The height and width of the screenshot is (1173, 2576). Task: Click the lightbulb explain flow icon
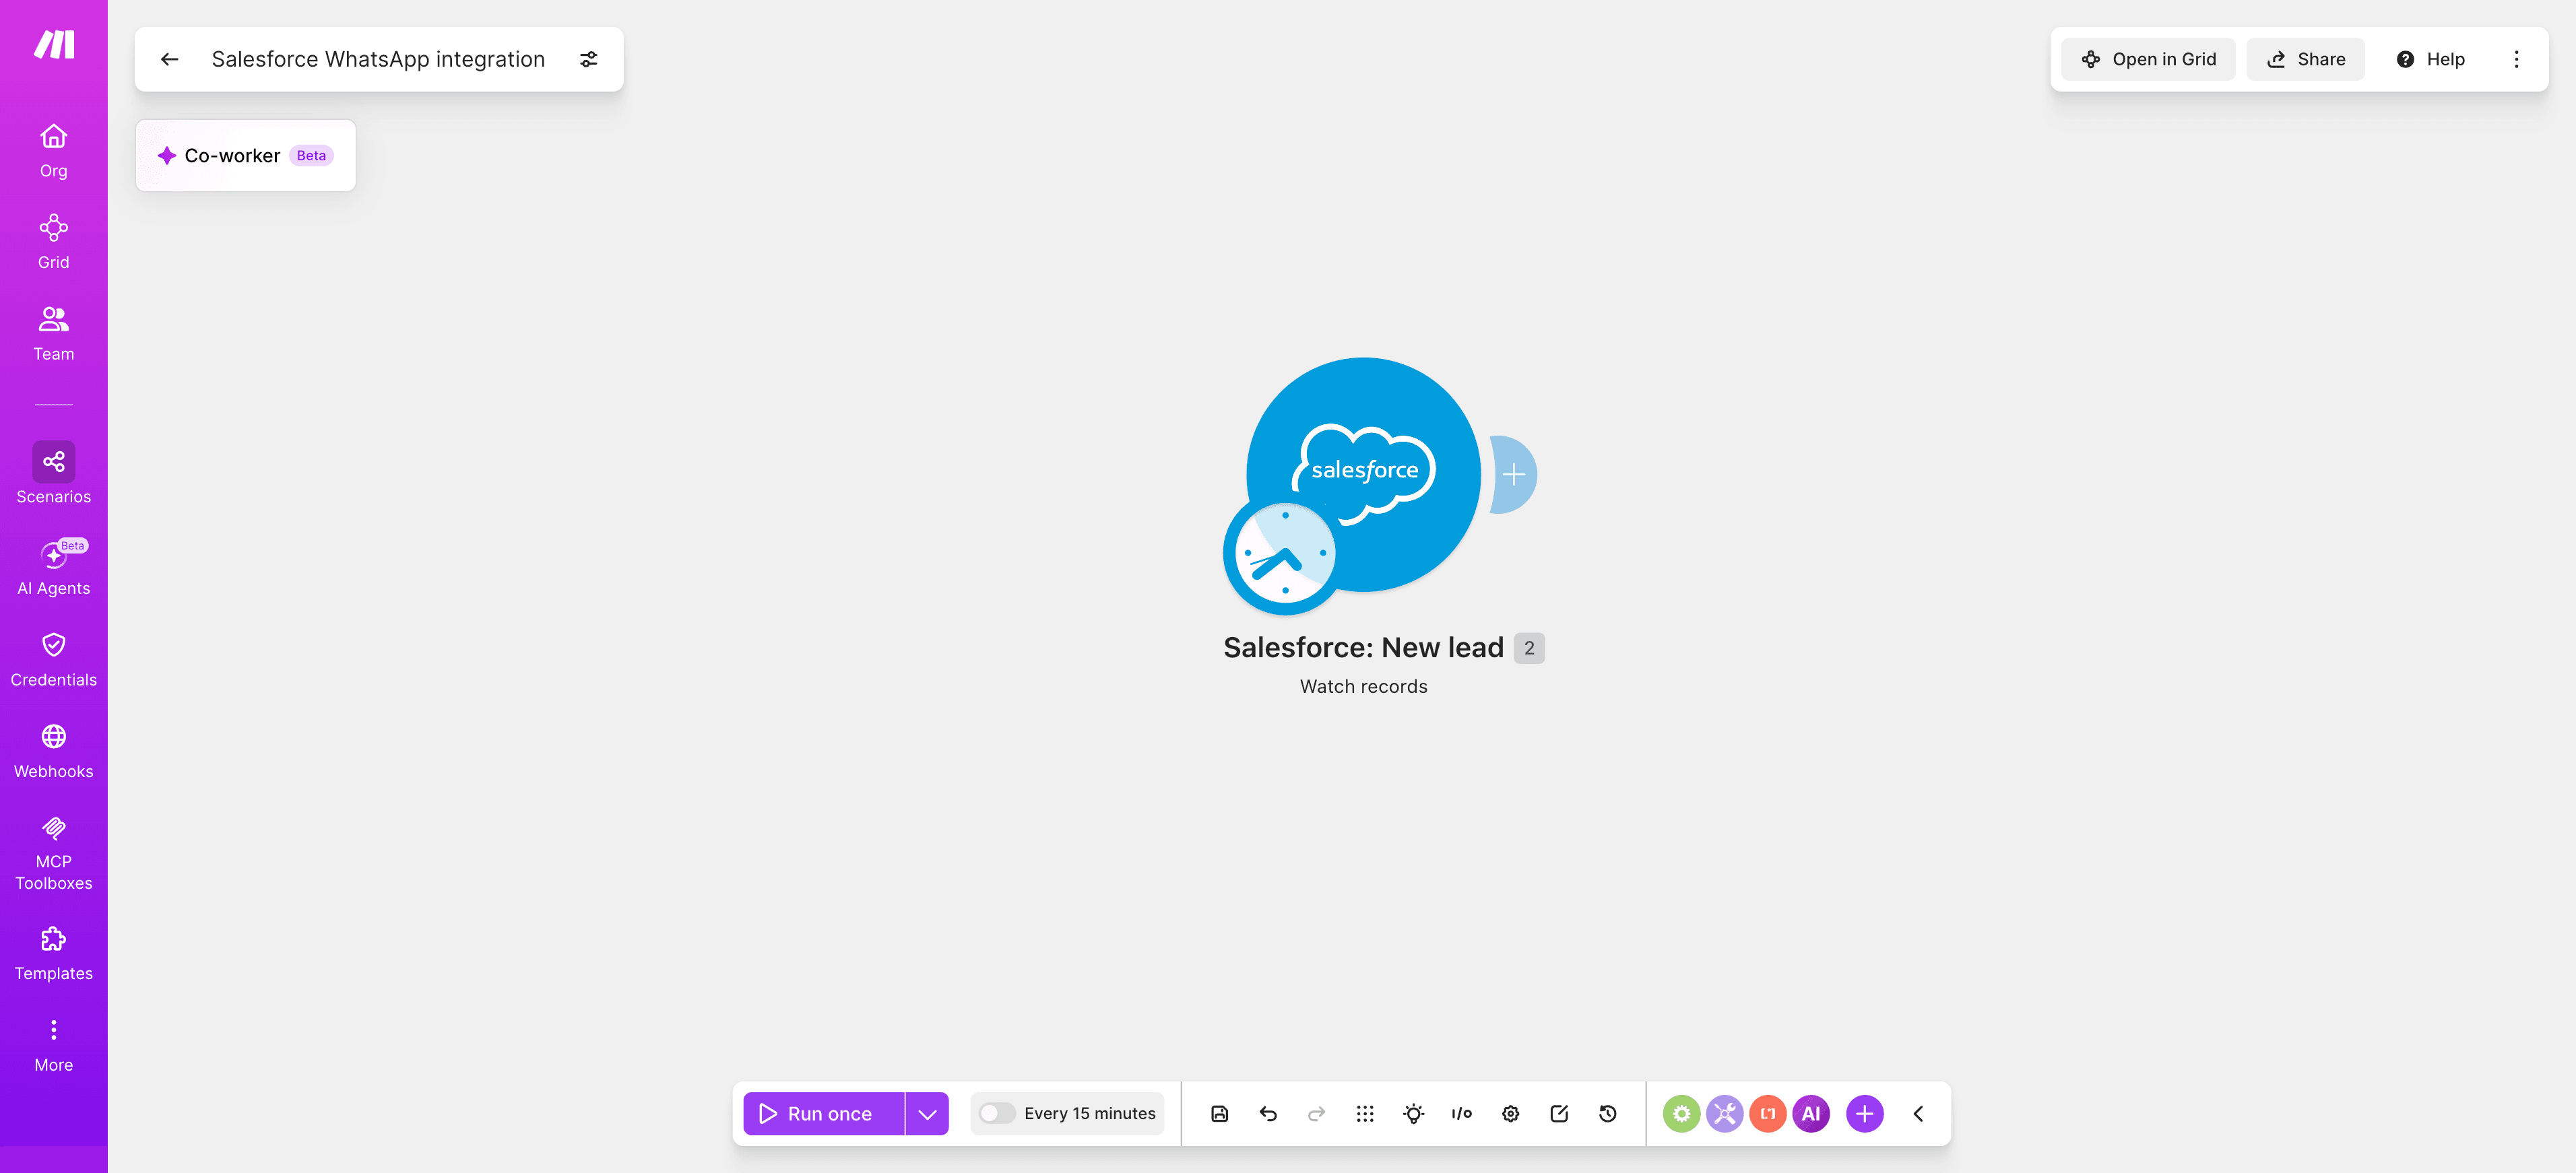click(1413, 1113)
